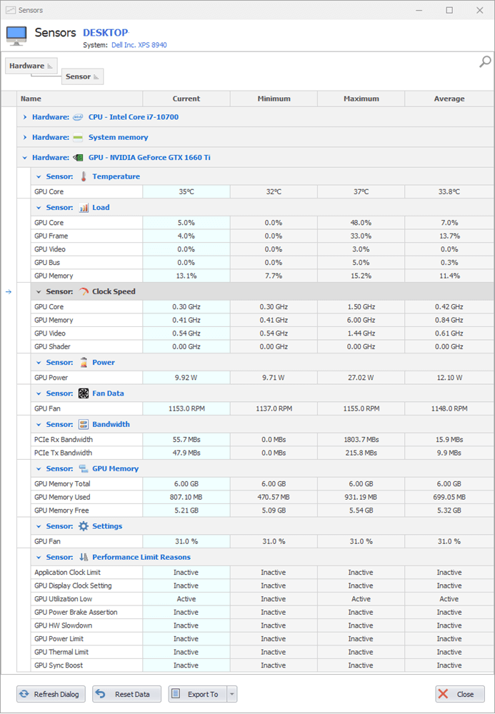Click the Sensors title bar icon
495x714 pixels.
pyautogui.click(x=11, y=10)
